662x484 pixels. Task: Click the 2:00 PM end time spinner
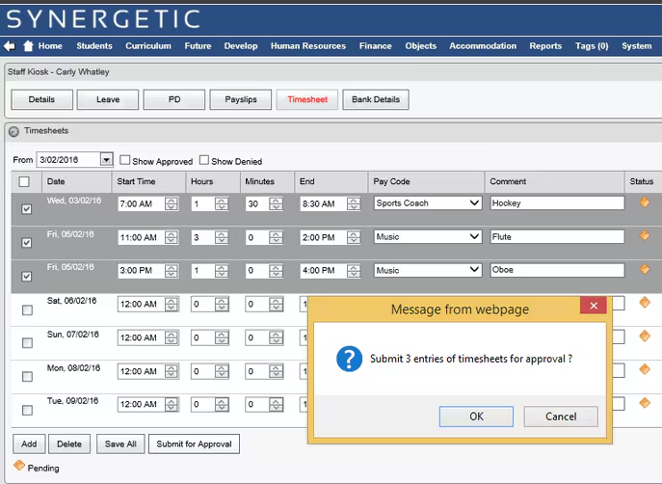(354, 238)
